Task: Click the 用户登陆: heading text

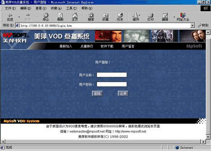Action: pyautogui.click(x=103, y=62)
